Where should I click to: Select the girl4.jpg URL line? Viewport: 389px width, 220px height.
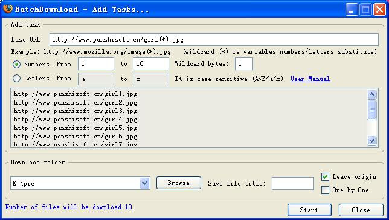point(76,120)
